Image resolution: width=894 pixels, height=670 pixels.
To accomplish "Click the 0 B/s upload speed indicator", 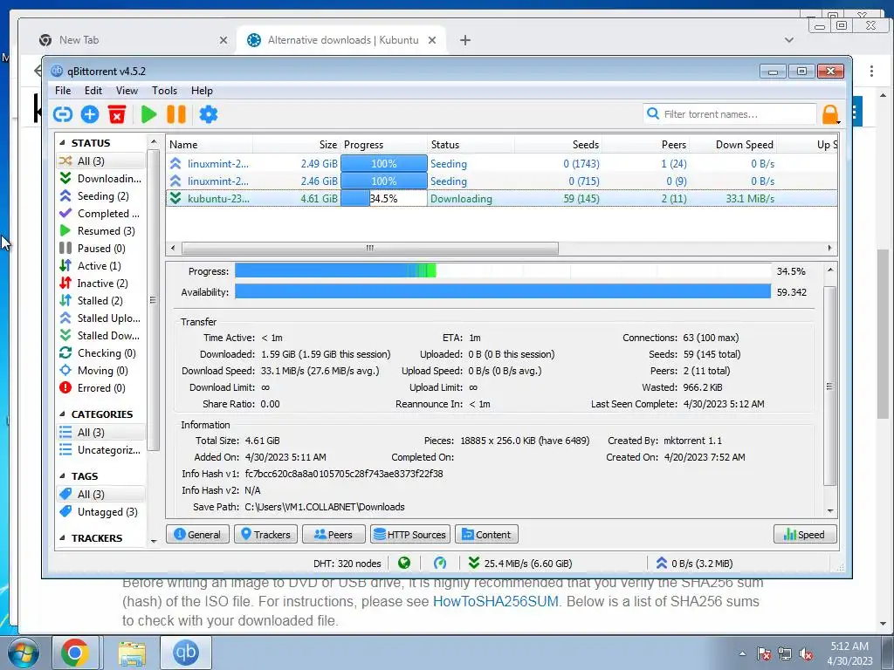I will tap(694, 564).
